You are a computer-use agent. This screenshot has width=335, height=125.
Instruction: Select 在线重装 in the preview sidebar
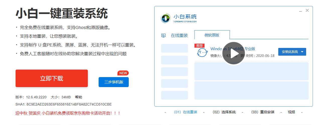179,35
